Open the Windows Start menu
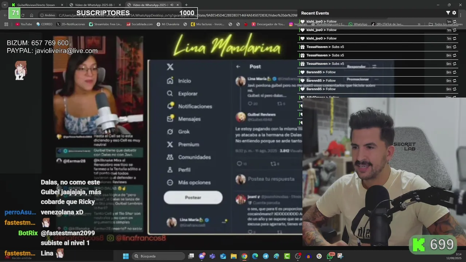This screenshot has width=466, height=262. [126, 256]
